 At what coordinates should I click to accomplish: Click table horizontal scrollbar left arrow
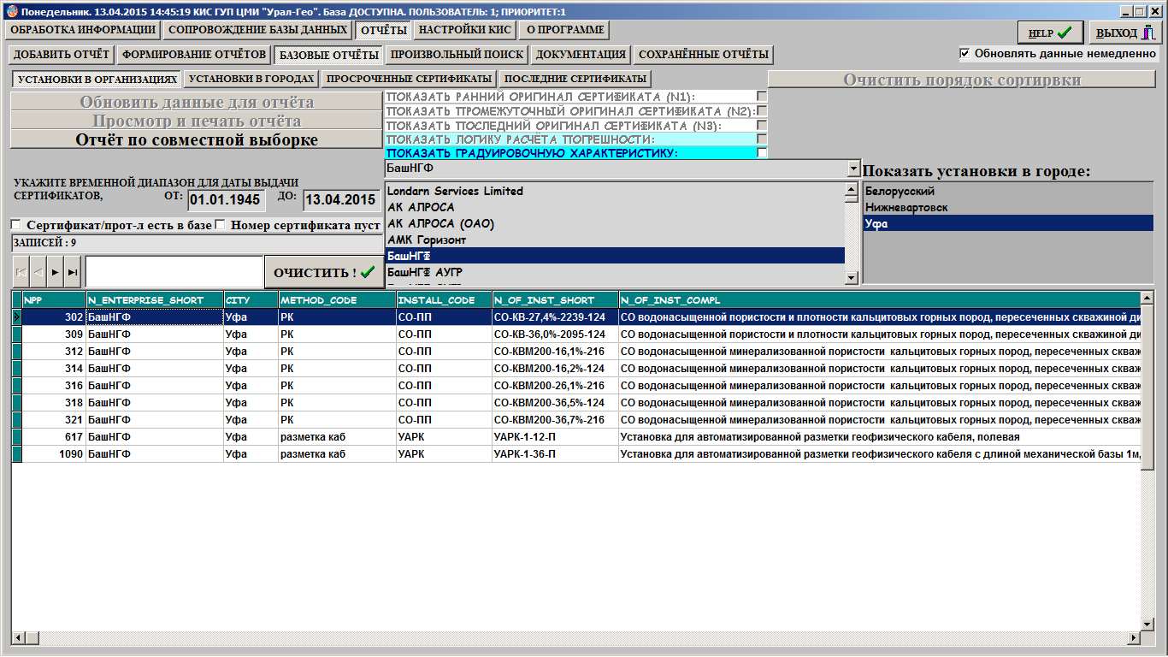19,637
